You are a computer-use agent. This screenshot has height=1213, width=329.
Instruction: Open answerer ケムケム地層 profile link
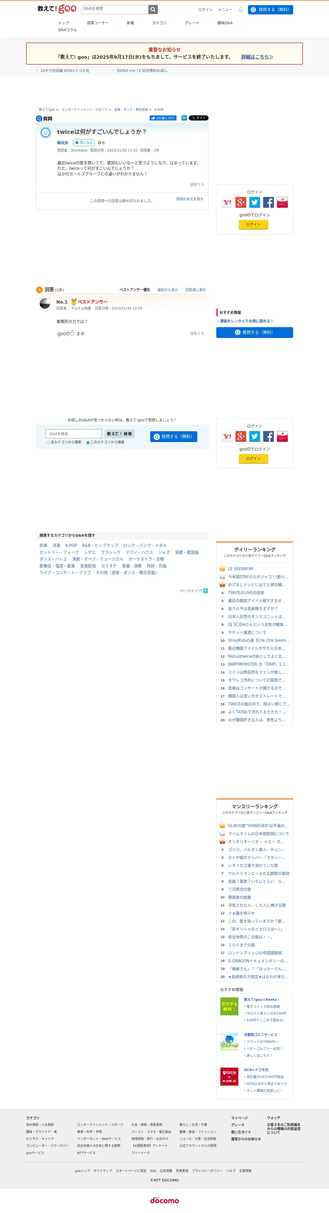point(81,308)
